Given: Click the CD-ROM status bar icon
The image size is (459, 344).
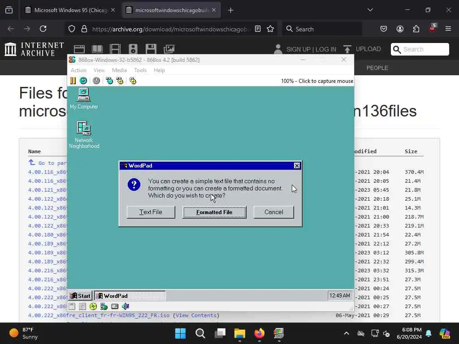Looking at the screenshot, I should click(x=93, y=306).
